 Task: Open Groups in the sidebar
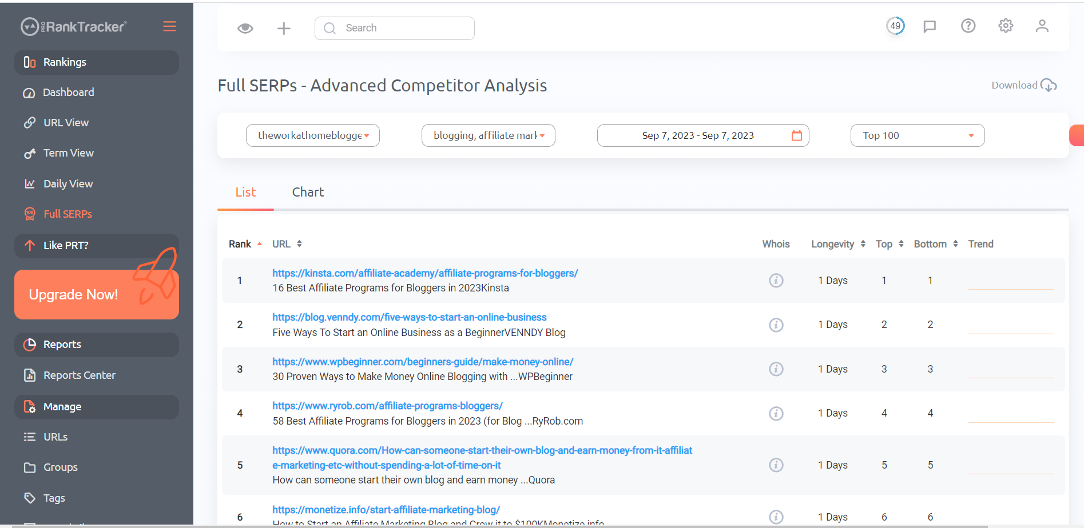[x=60, y=467]
